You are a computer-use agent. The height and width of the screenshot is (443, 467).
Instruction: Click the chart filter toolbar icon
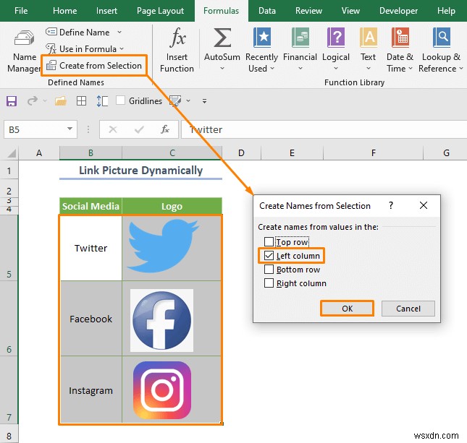(175, 101)
